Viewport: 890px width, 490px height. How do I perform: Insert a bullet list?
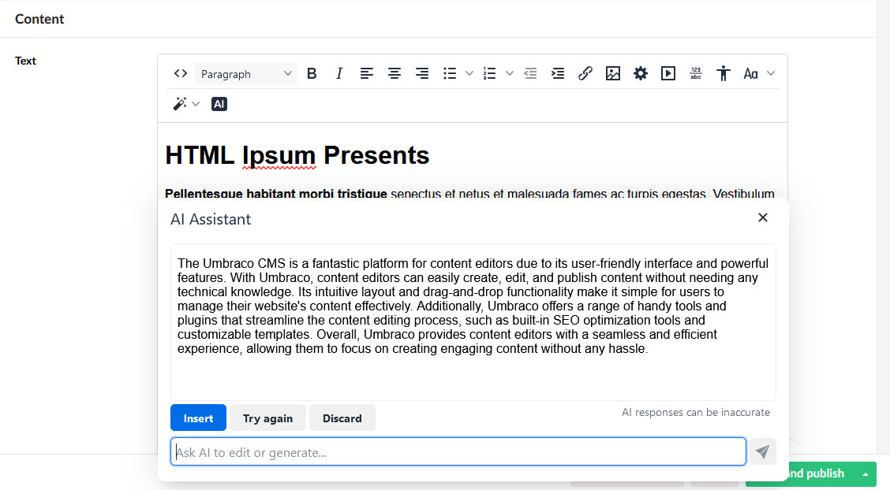point(450,73)
